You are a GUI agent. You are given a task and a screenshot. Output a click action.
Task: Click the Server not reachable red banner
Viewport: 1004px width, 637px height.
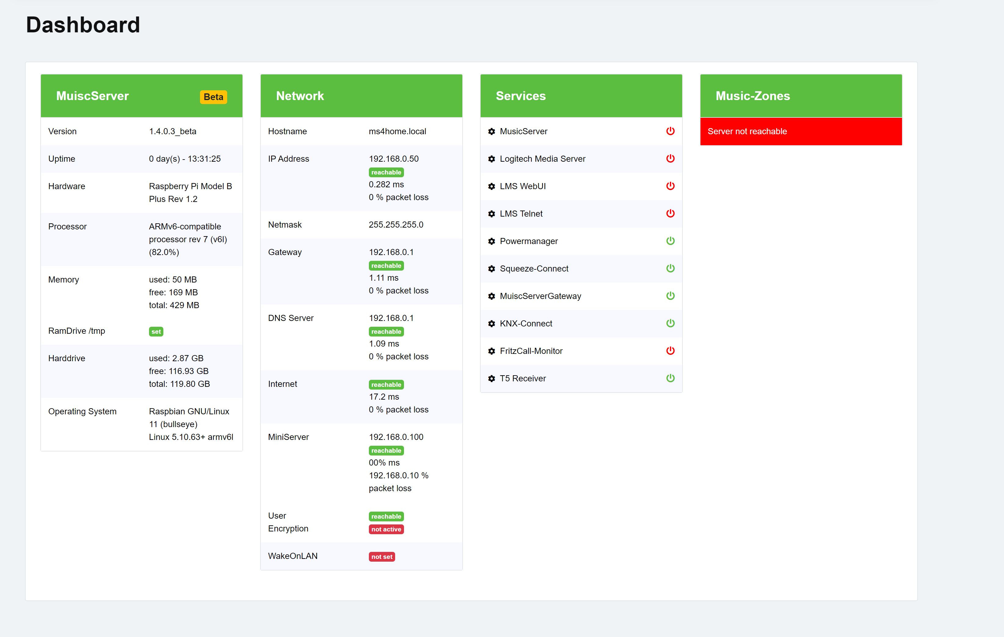coord(801,132)
